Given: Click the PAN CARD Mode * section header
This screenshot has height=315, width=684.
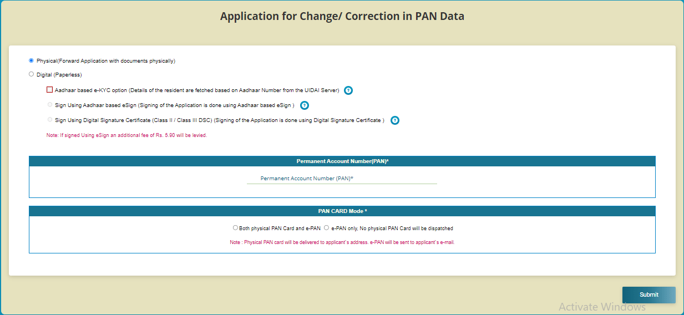Looking at the screenshot, I should coord(342,211).
